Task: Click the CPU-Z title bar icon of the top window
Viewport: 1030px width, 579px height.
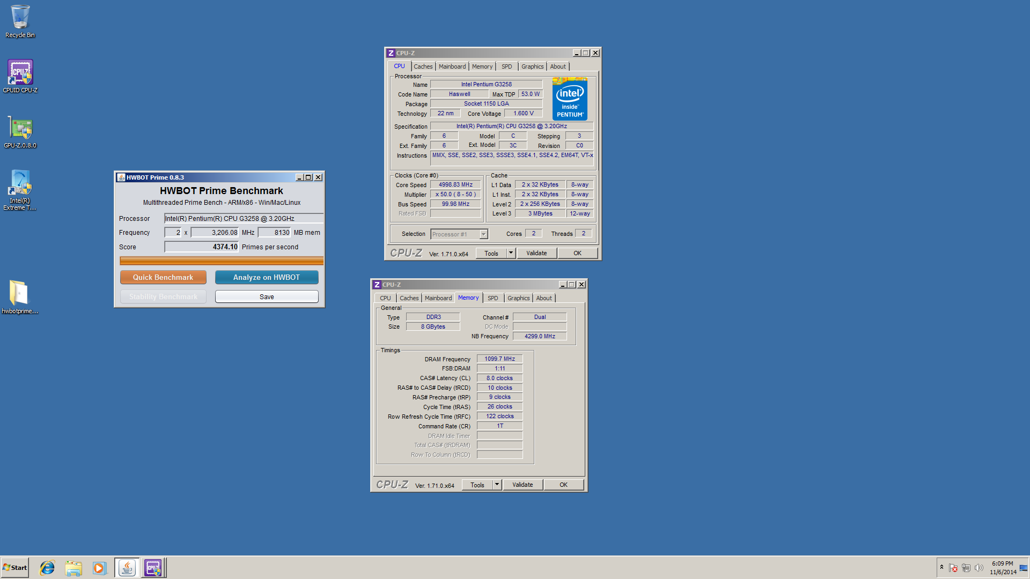Action: click(391, 53)
